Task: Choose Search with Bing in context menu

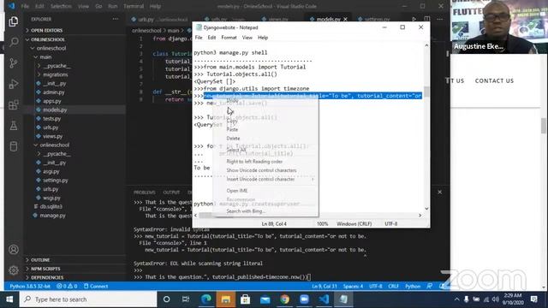Action: tap(246, 211)
